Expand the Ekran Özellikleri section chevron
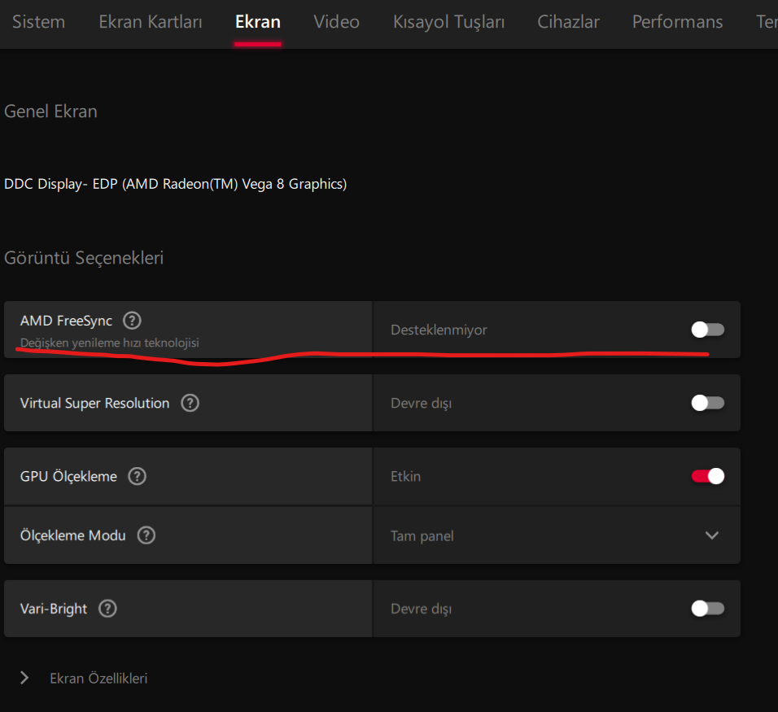This screenshot has width=778, height=712. [x=24, y=678]
